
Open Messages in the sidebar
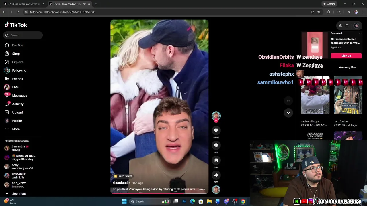[x=19, y=96]
